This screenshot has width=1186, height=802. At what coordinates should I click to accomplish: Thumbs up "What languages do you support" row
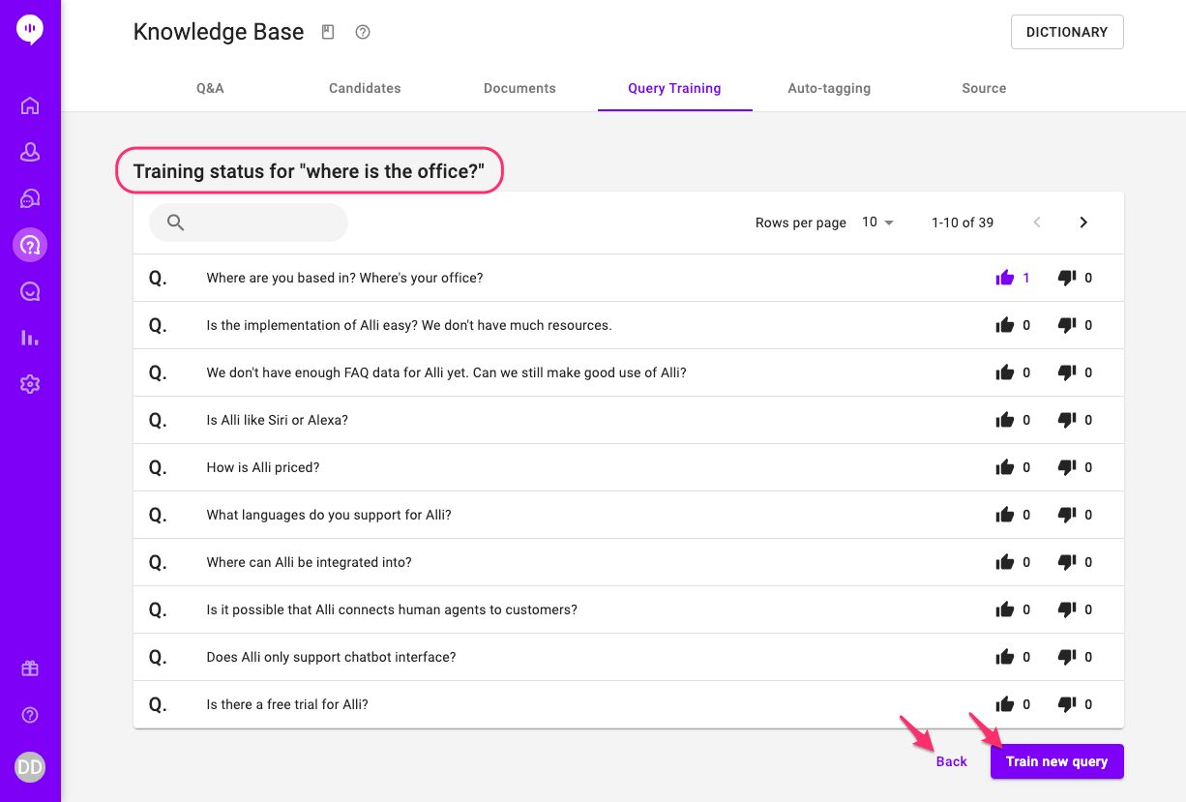pos(1005,515)
